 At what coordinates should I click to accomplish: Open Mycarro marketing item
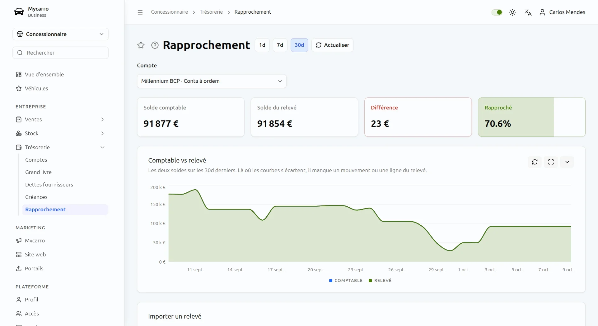[x=60, y=241]
